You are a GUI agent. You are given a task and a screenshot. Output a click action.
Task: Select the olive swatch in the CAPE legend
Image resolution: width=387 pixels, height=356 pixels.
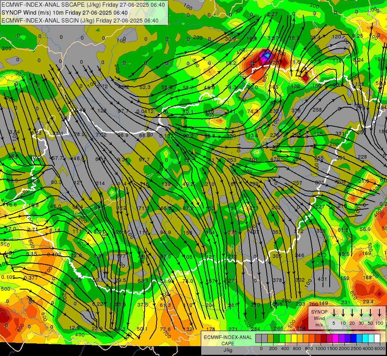pos(270,339)
